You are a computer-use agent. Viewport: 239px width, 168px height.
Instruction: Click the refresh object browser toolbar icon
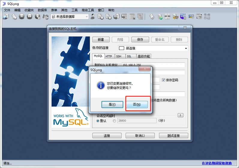tap(45, 16)
